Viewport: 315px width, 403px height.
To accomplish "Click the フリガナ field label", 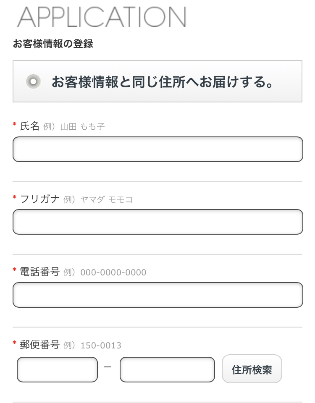I will (x=40, y=199).
